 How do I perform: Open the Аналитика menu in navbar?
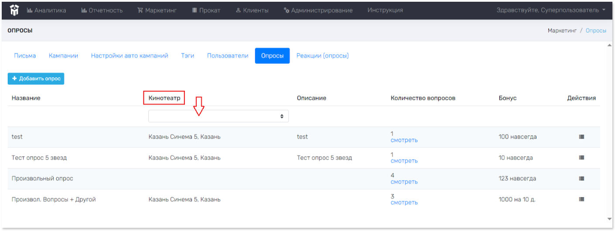pos(47,10)
